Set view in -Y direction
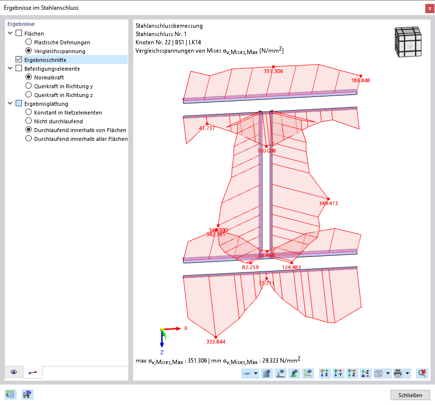The height and width of the screenshot is (405, 435). point(338,373)
